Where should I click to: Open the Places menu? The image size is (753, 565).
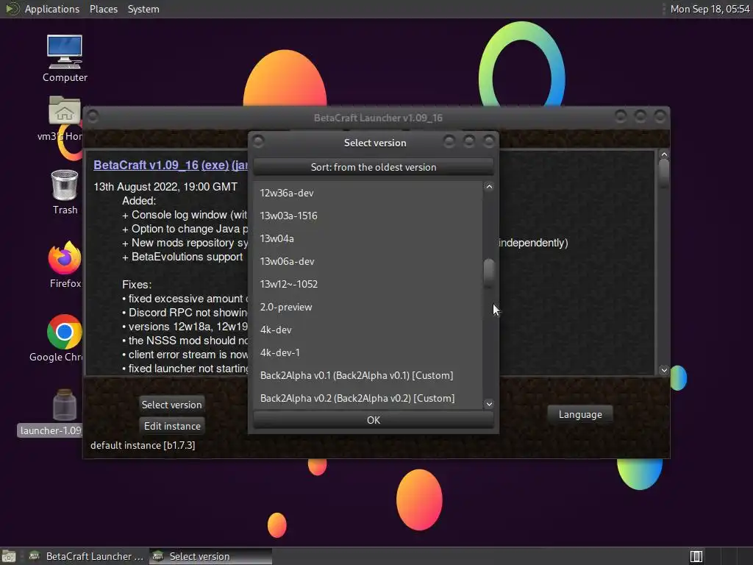103,9
